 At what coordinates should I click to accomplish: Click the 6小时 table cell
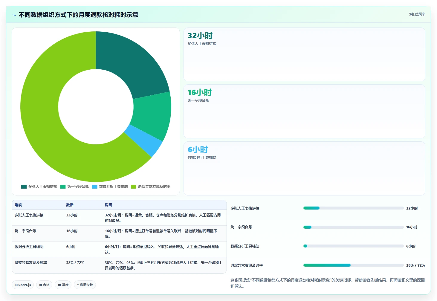(x=71, y=247)
